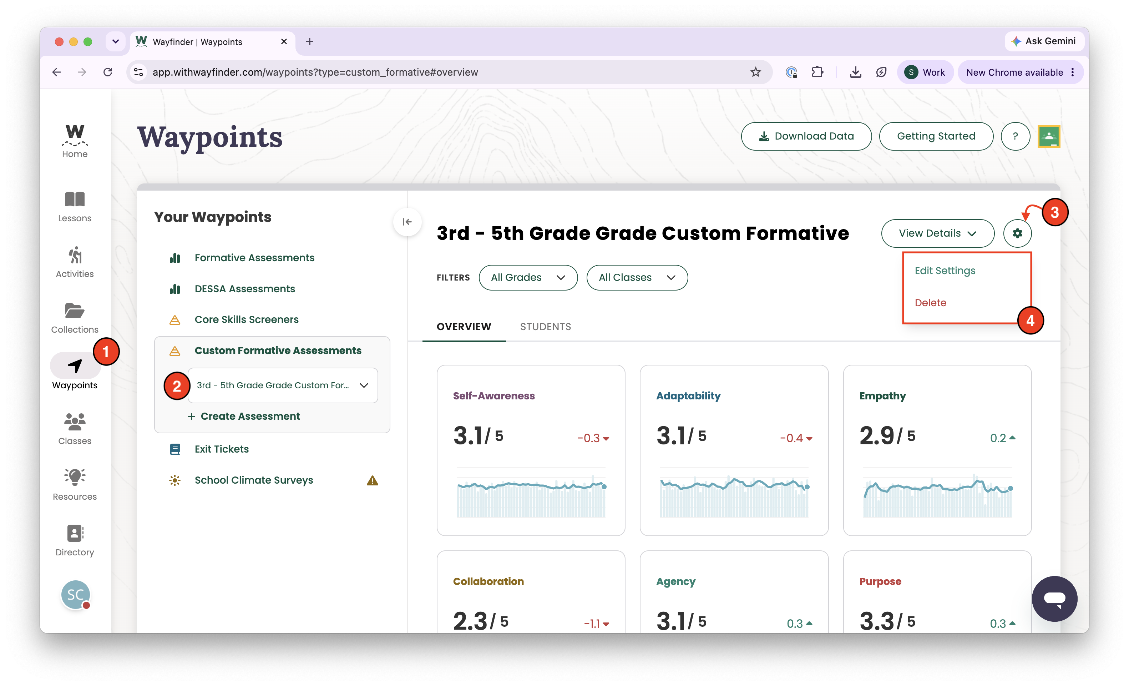Click the browser address bar
The height and width of the screenshot is (686, 1129).
[x=449, y=72]
